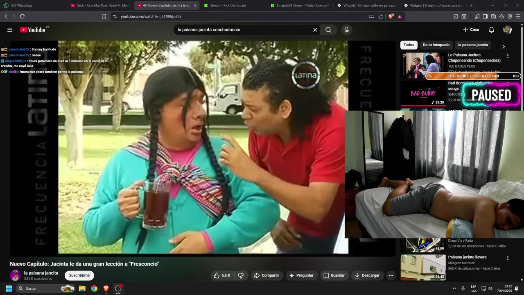Open the YouTube account avatar menu
524x295 pixels.
507,29
